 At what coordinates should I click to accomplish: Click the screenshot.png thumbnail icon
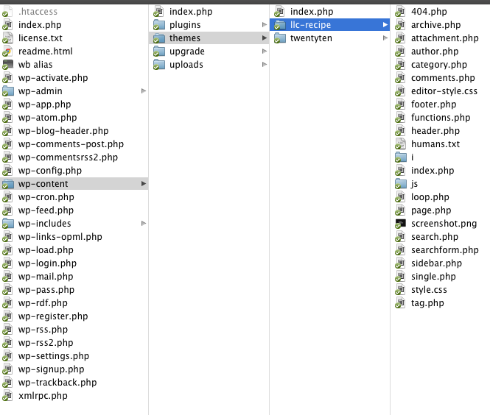coord(400,224)
